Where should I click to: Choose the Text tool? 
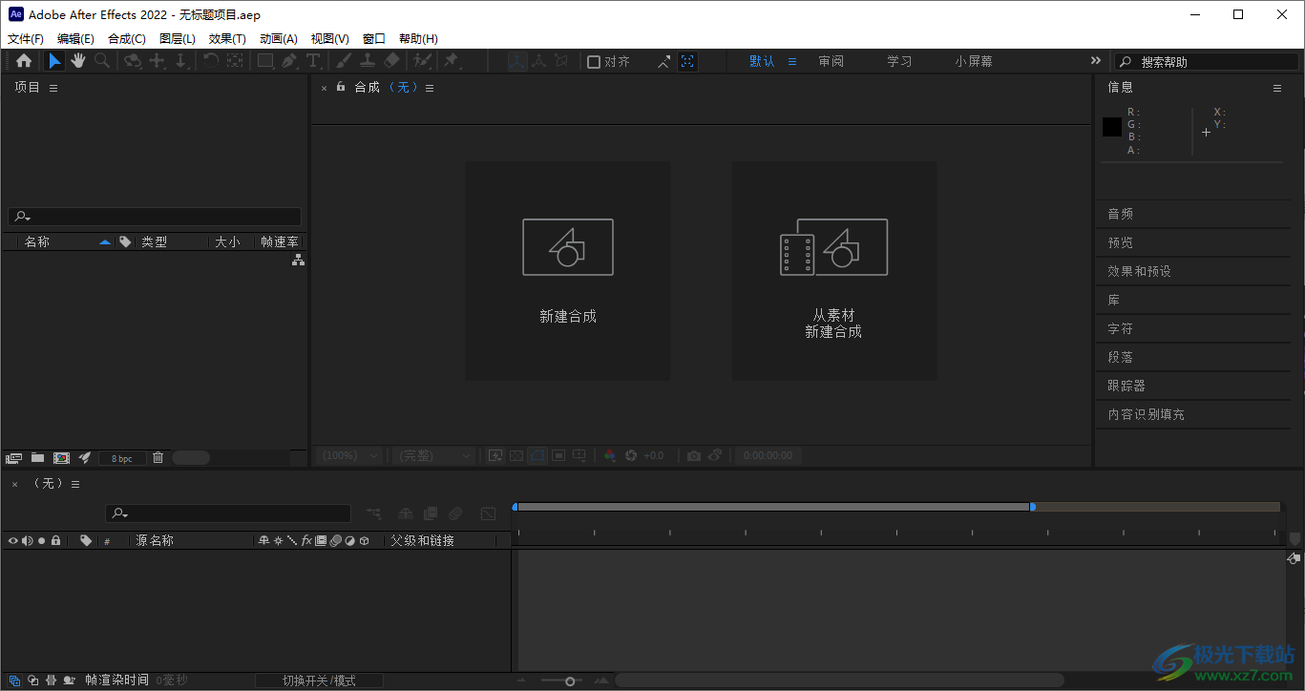click(x=312, y=61)
